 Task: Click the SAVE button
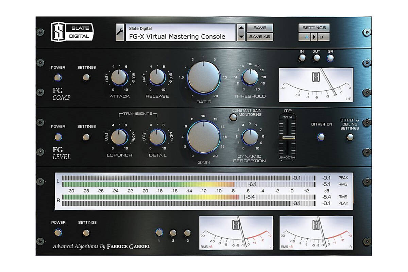point(260,28)
